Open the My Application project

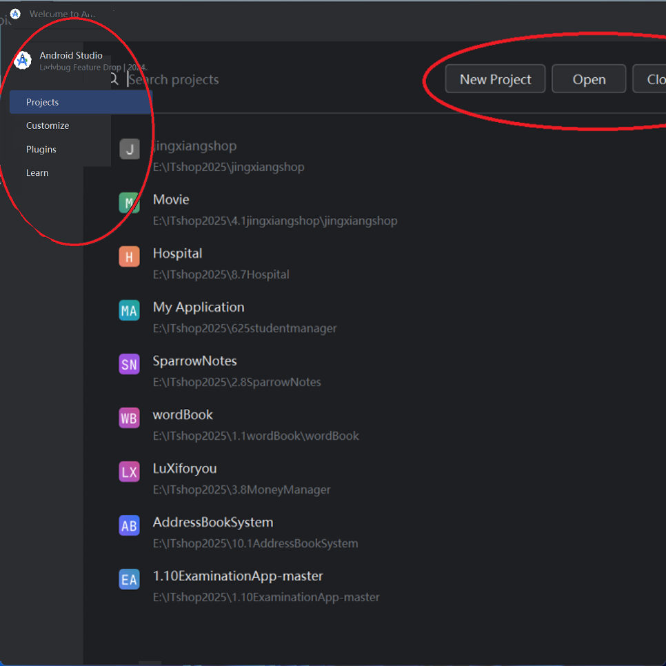[199, 307]
